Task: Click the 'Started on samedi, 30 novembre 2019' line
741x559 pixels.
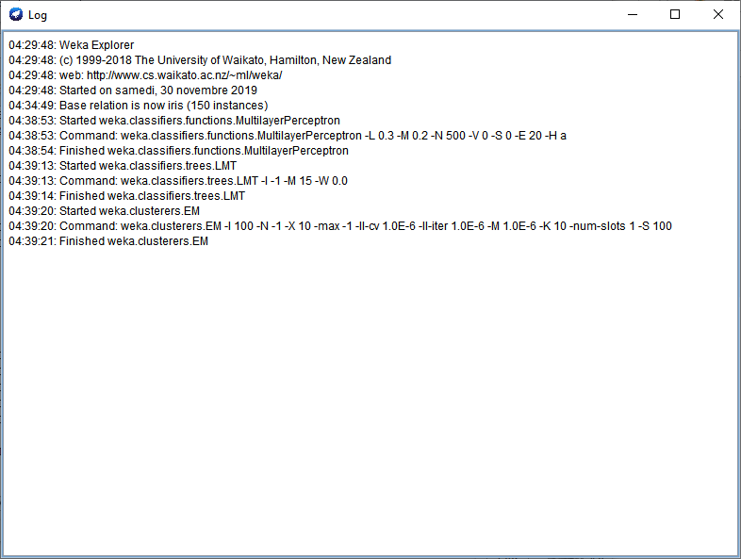Action: [x=133, y=90]
